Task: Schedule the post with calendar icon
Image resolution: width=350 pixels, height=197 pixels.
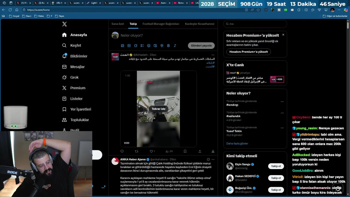Action: (x=155, y=46)
